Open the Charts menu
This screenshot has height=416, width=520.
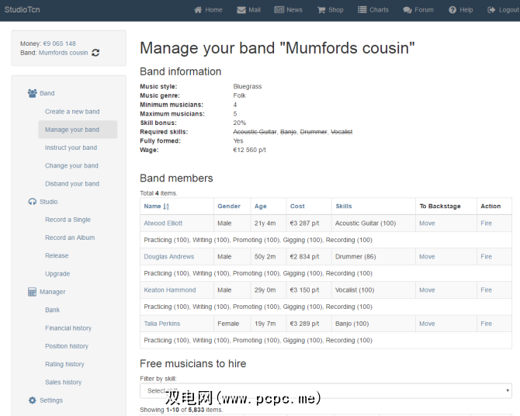[x=373, y=10]
